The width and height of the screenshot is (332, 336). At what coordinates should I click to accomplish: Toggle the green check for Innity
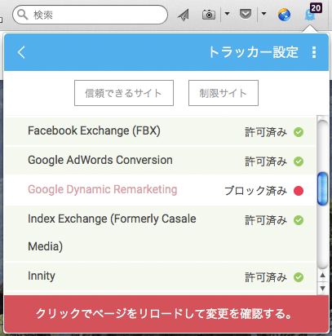(x=299, y=277)
